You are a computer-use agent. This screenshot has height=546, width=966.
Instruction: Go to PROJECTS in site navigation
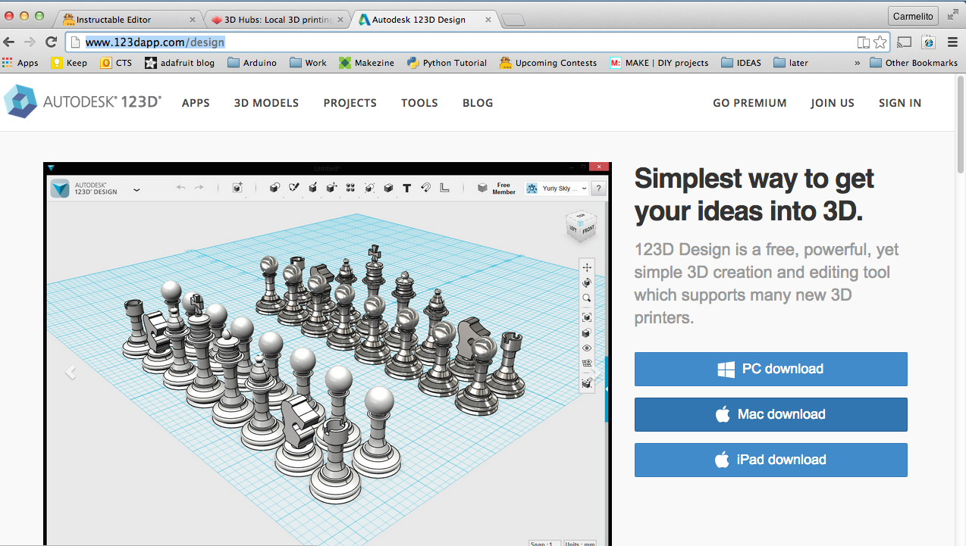click(x=350, y=103)
